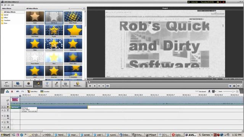
Task: Expand the Special effects folder
Action: click(6, 15)
